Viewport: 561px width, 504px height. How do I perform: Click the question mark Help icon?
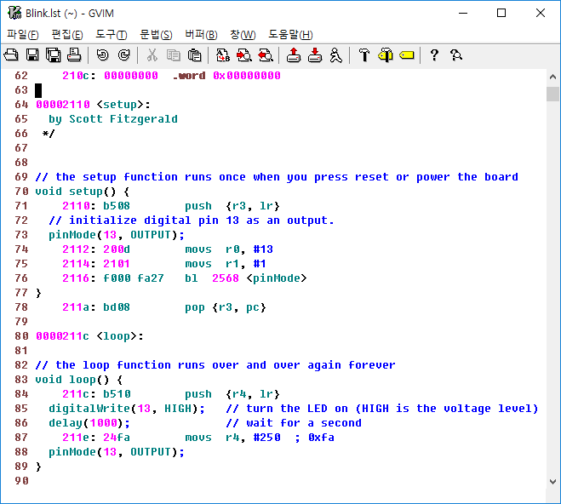(434, 55)
